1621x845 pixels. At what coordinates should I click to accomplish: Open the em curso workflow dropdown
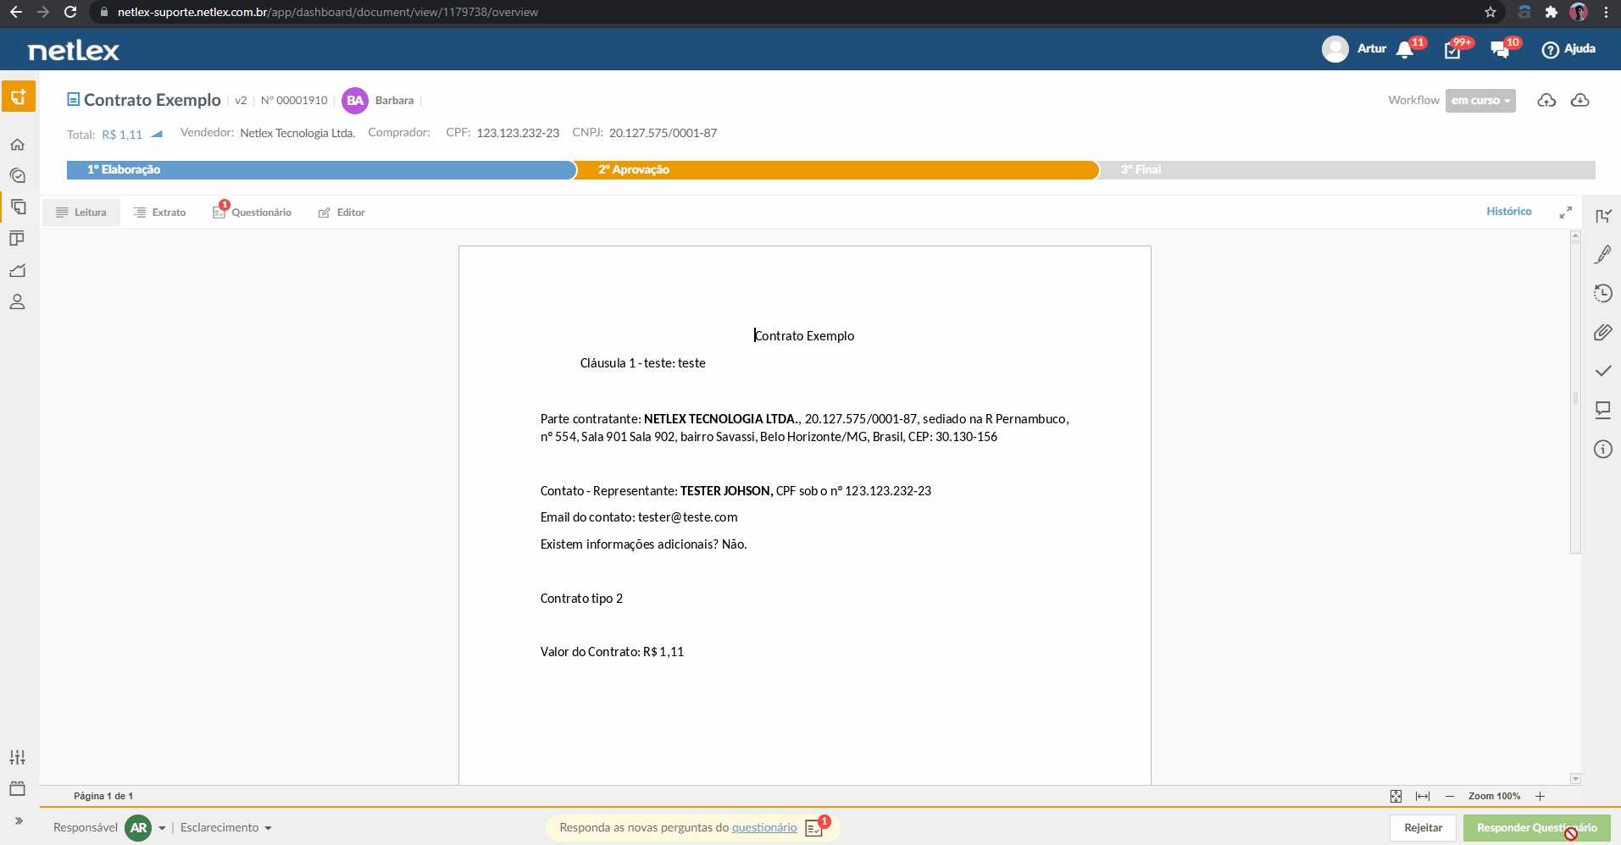coord(1480,101)
